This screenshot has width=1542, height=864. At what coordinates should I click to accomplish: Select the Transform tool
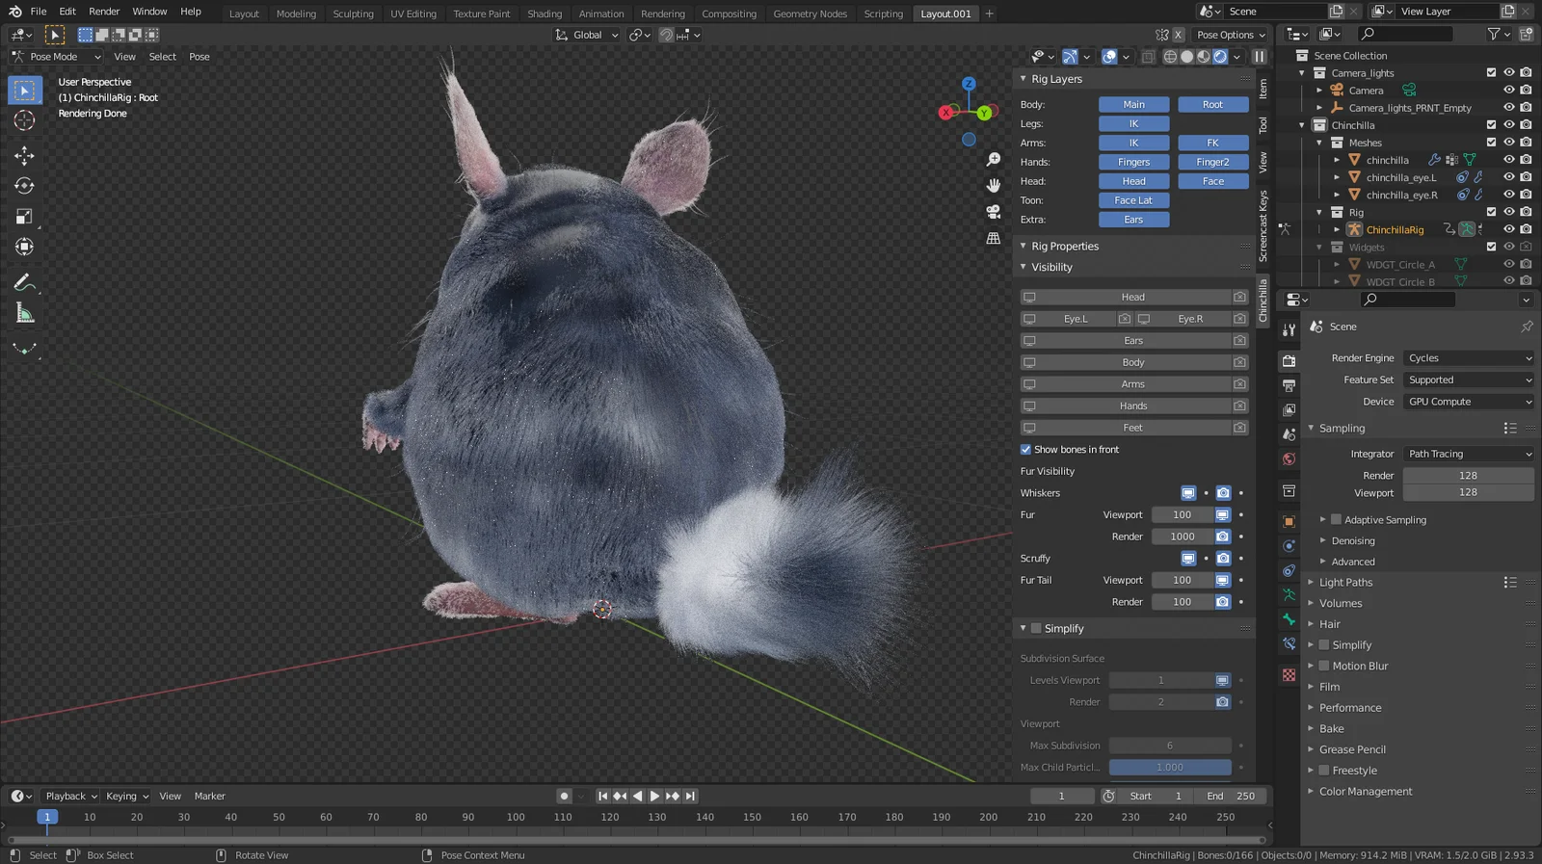tap(24, 248)
